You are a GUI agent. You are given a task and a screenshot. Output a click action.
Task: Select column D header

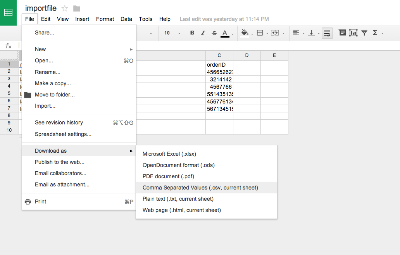pos(247,55)
